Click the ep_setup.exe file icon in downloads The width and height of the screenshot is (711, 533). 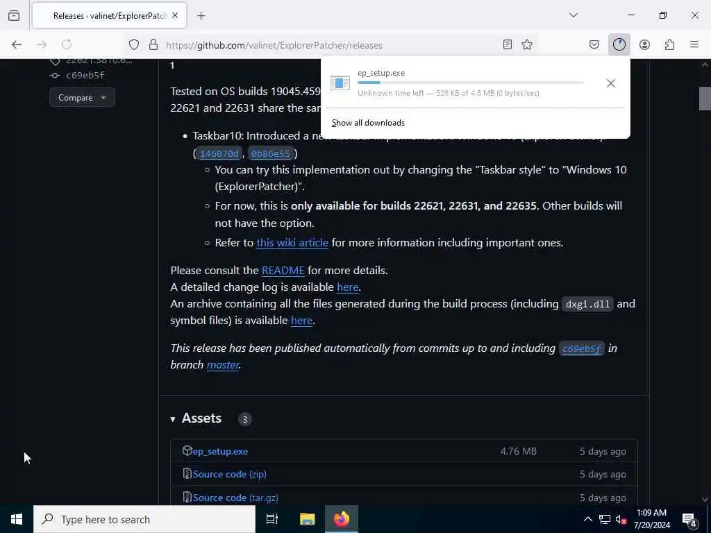340,83
